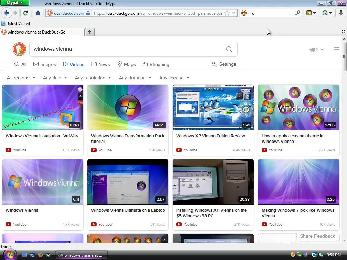Expand the Any time filter
The height and width of the screenshot is (260, 347).
coord(55,78)
